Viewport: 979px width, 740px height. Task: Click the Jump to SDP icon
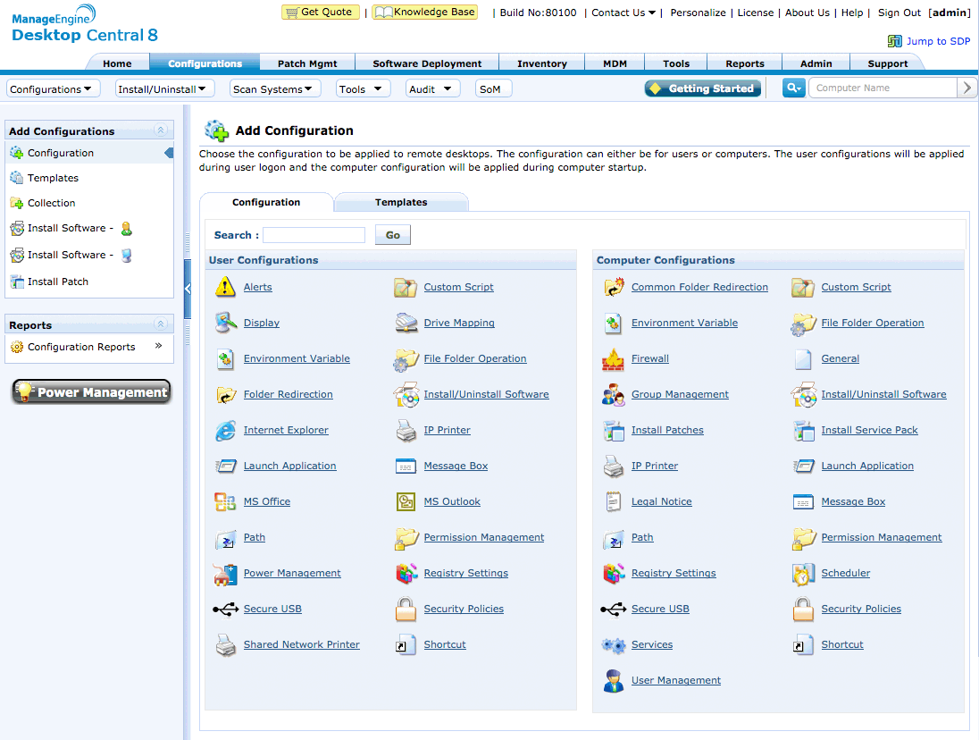894,41
